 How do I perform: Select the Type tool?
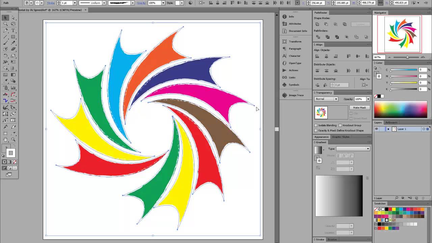click(x=13, y=30)
